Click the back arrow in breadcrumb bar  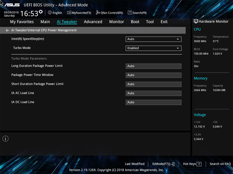coord(7,30)
